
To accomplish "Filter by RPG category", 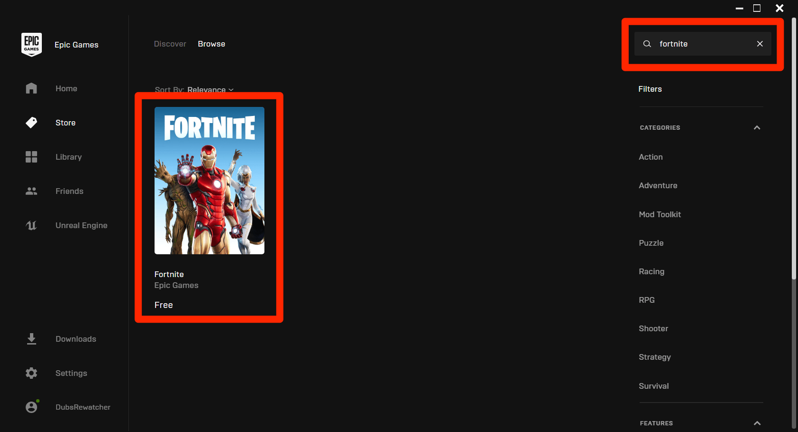I will click(x=647, y=300).
